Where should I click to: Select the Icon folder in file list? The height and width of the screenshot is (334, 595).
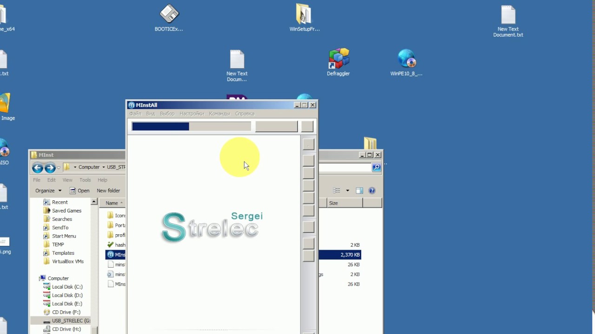116,215
